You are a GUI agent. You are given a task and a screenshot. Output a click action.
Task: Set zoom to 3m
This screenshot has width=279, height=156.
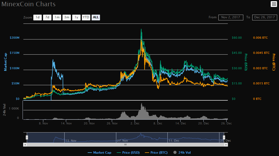67,17
